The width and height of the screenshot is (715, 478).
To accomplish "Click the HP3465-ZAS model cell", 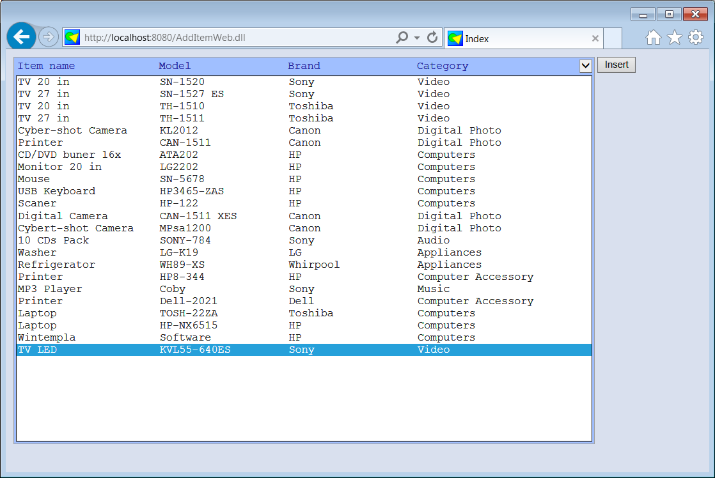I will click(x=191, y=191).
